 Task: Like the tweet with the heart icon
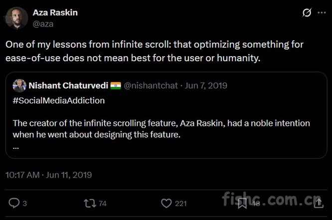(166, 203)
